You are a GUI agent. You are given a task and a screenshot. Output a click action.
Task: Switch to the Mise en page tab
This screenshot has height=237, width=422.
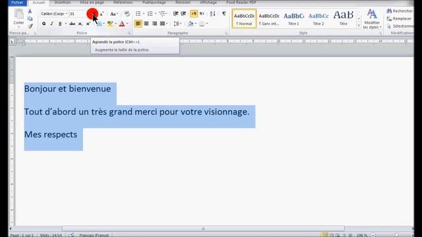(92, 3)
